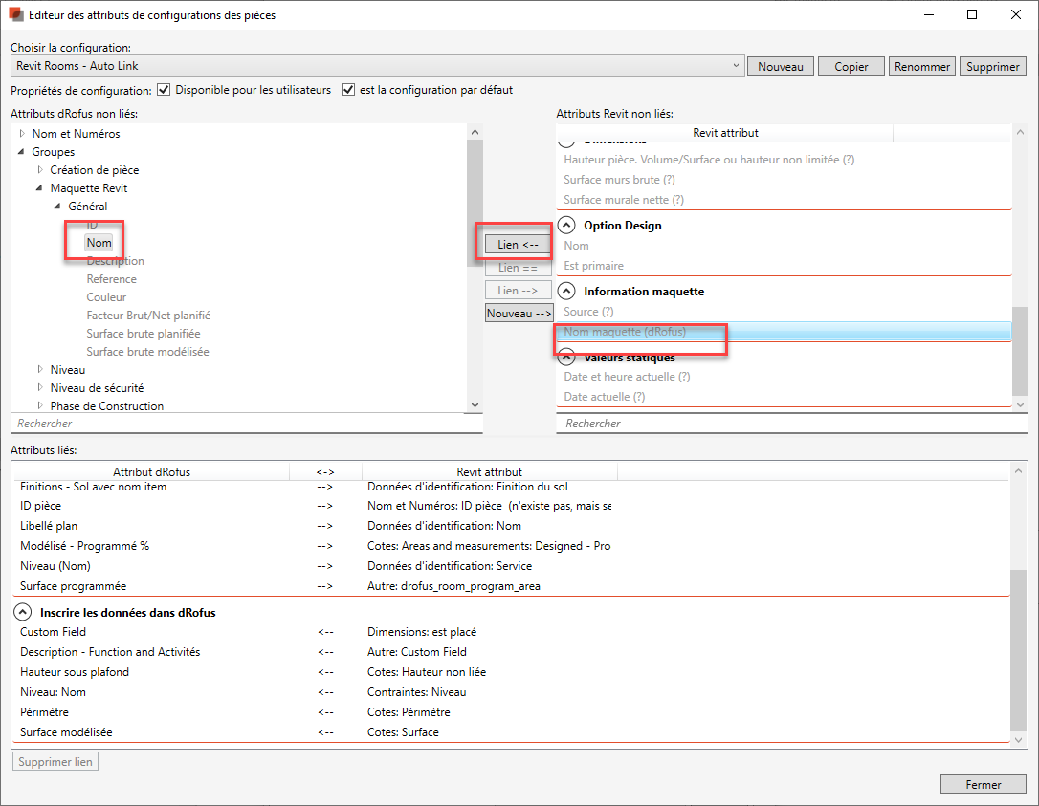Screen dimensions: 1039x806
Task: Collapse the Maquette Revit tree node
Action: click(x=40, y=188)
